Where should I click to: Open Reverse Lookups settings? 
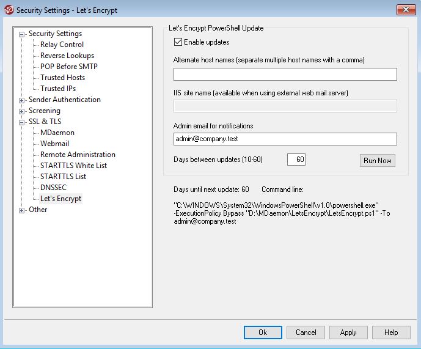click(x=67, y=56)
